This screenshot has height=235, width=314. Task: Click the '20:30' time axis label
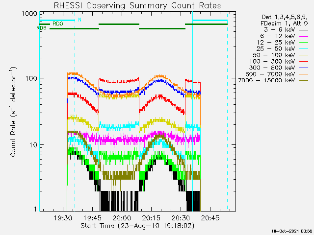(x=181, y=218)
